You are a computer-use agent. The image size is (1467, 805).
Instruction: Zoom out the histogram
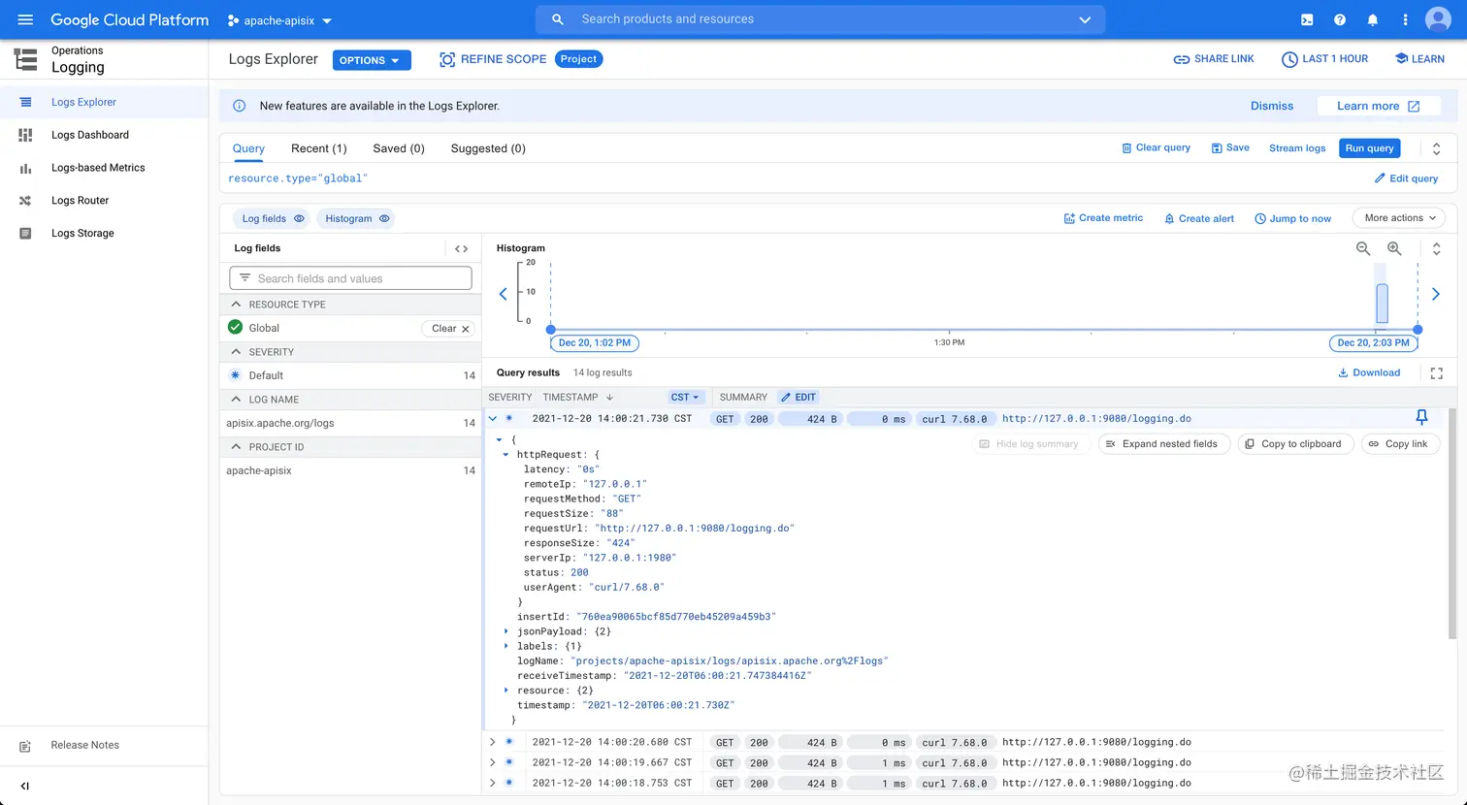1363,248
